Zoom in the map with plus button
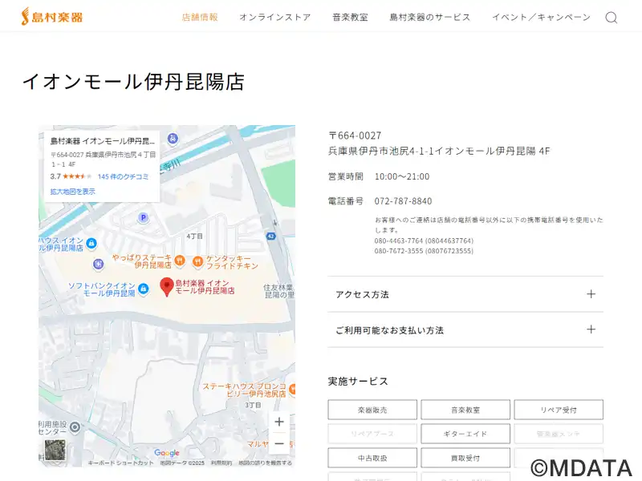 (x=279, y=422)
